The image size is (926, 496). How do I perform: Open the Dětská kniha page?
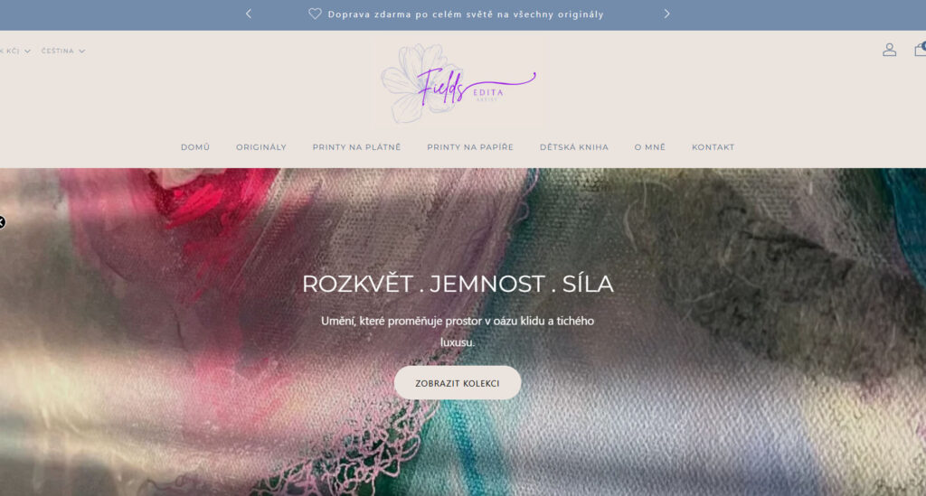tap(574, 147)
